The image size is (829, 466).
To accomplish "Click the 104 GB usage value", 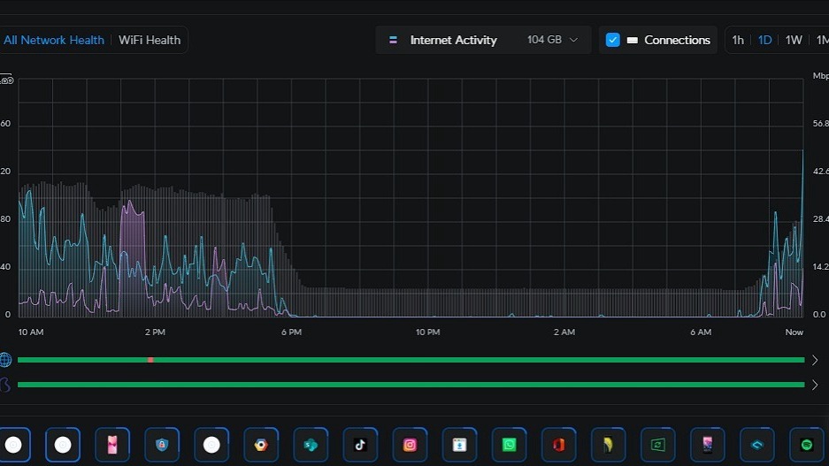I will [x=544, y=40].
